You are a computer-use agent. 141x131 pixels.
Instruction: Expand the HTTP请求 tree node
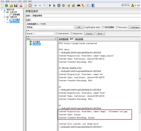7,20
